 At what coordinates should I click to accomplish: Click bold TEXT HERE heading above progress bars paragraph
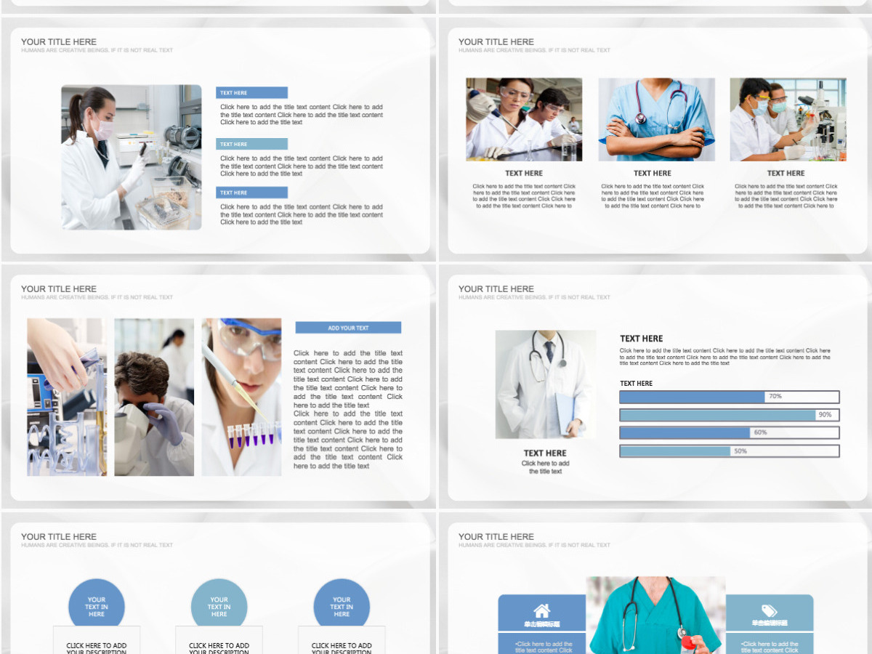click(641, 339)
